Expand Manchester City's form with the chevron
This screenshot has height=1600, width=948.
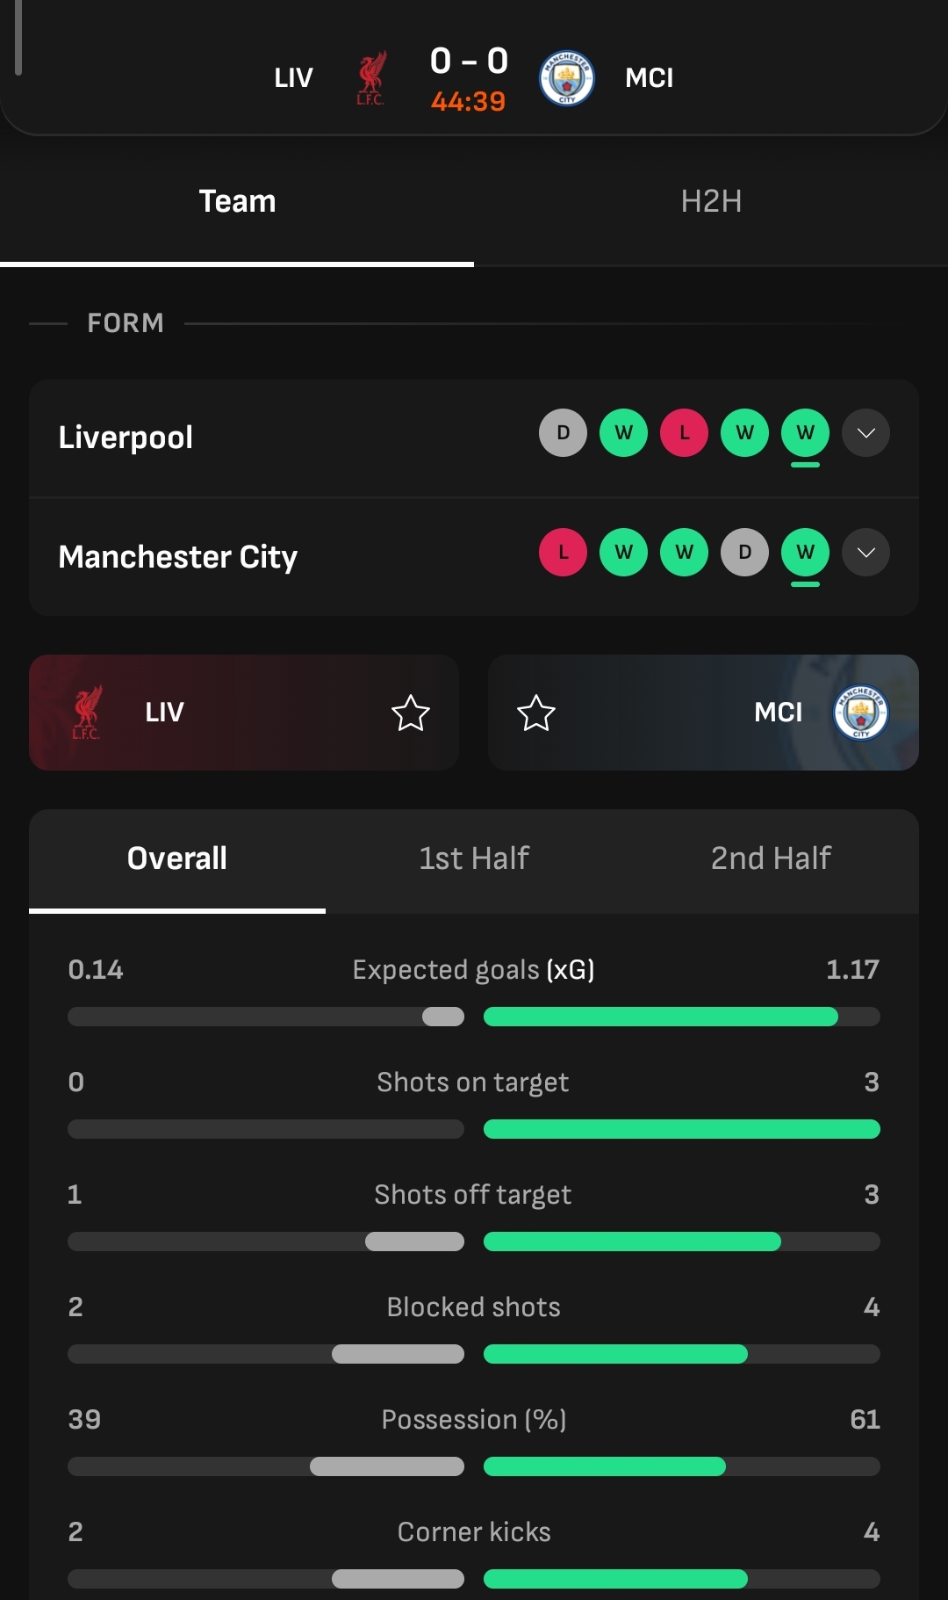[865, 552]
